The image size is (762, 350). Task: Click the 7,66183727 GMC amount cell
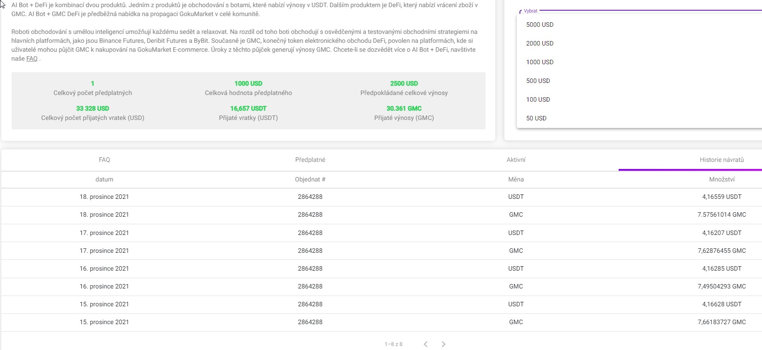(721, 322)
